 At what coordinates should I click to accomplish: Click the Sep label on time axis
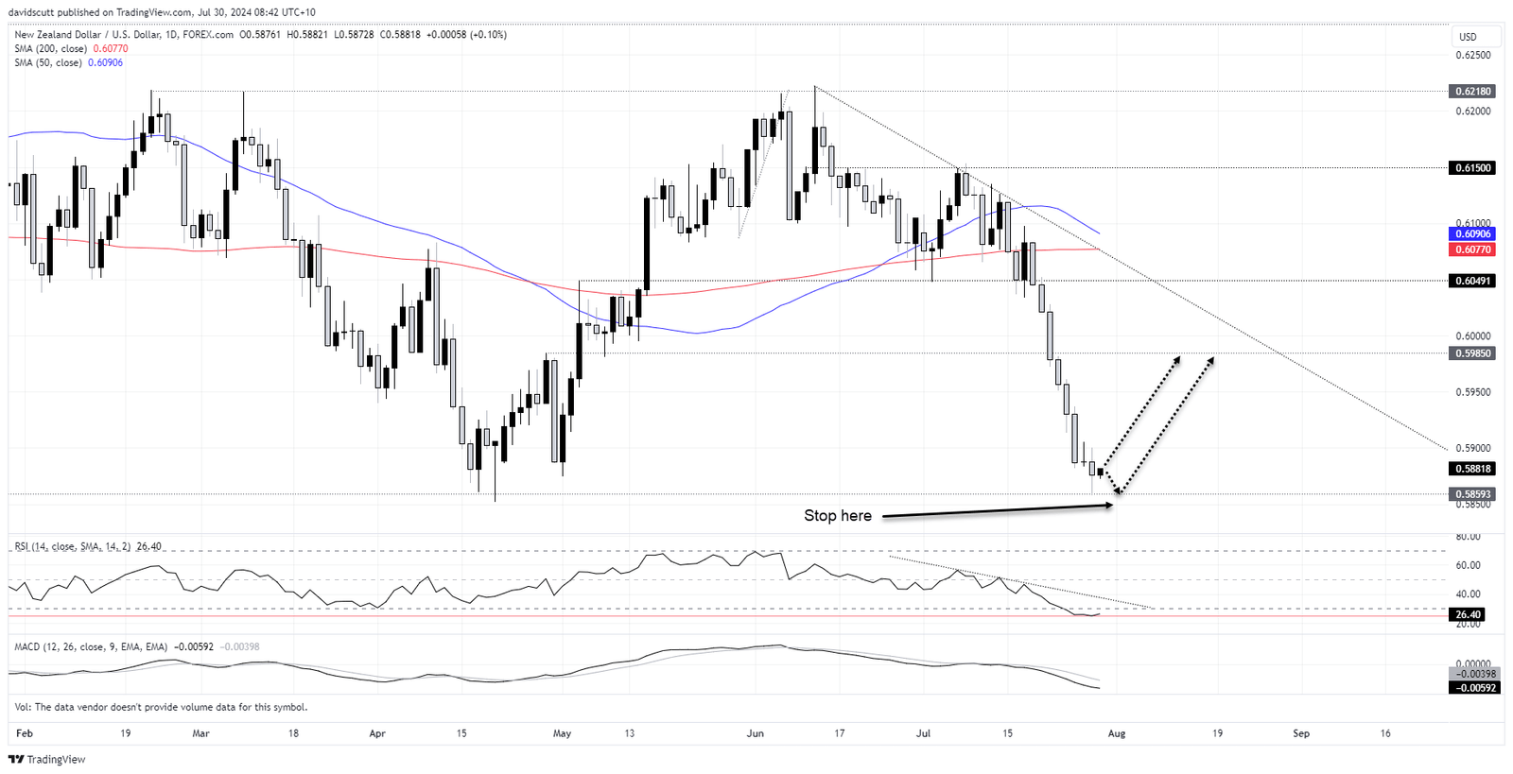[x=1301, y=733]
